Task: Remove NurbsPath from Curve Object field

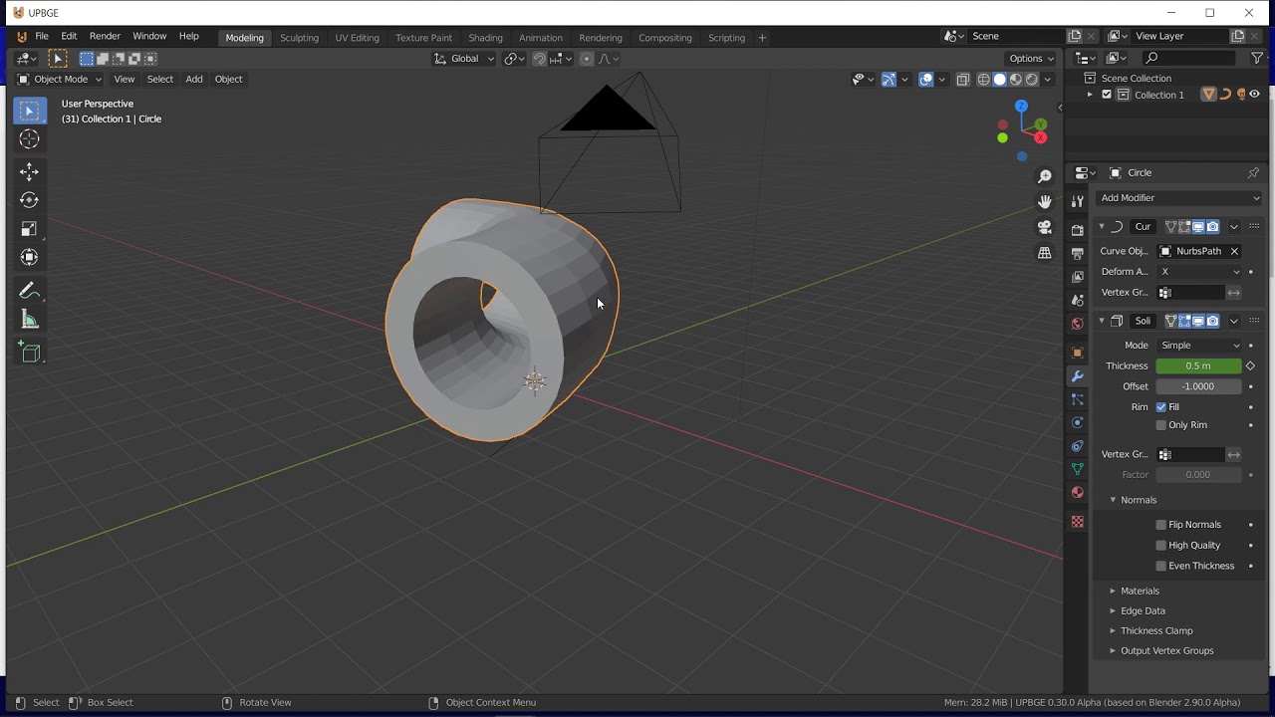Action: tap(1234, 252)
